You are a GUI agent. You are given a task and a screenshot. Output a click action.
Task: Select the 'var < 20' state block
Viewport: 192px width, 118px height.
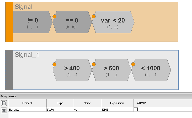pyautogui.click(x=113, y=22)
